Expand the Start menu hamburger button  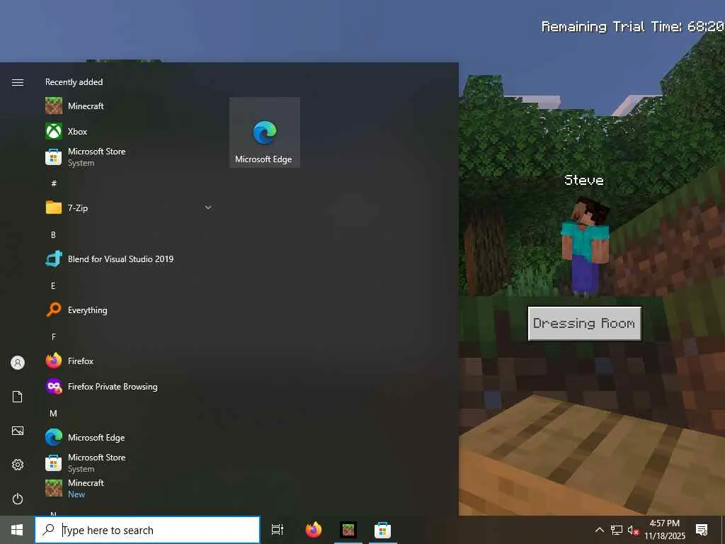pos(18,82)
